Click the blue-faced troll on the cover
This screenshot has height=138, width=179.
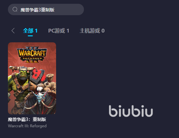point(39,97)
